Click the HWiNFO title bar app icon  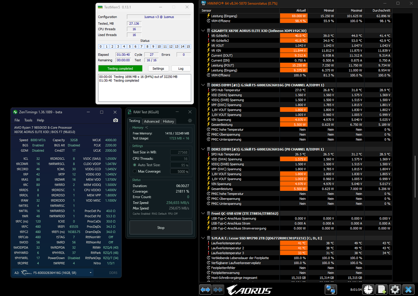(203, 3)
